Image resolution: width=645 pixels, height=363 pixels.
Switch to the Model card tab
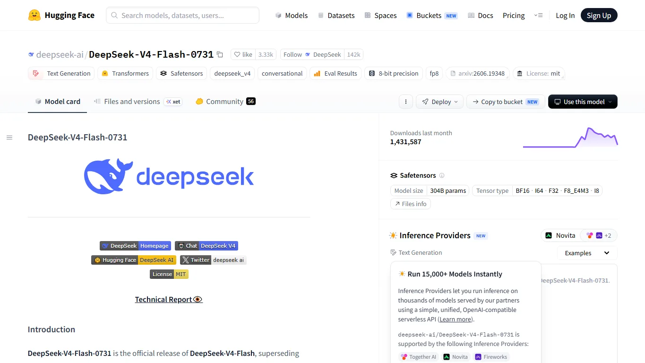point(58,102)
